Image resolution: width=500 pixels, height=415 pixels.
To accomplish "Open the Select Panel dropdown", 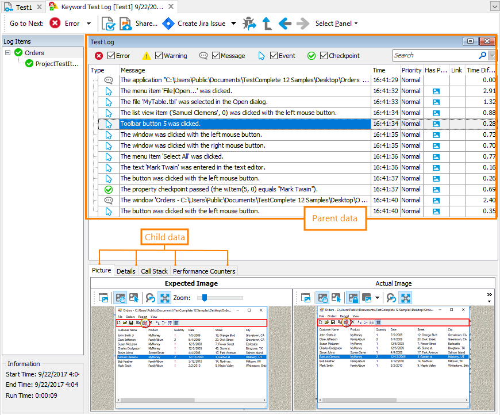I will pyautogui.click(x=336, y=24).
